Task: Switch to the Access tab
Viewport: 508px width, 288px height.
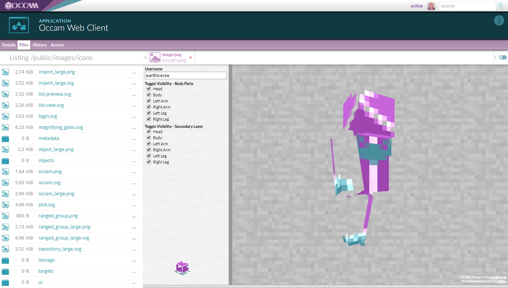Action: pos(57,45)
